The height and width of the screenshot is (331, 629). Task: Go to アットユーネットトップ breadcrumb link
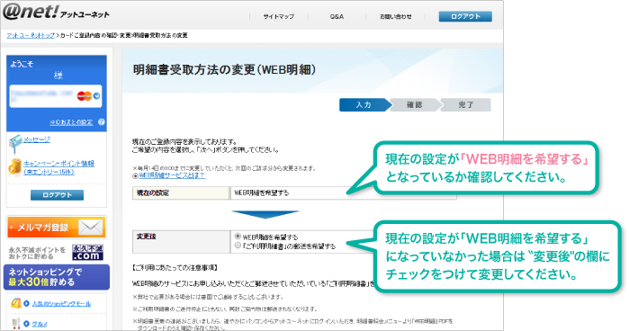point(31,35)
